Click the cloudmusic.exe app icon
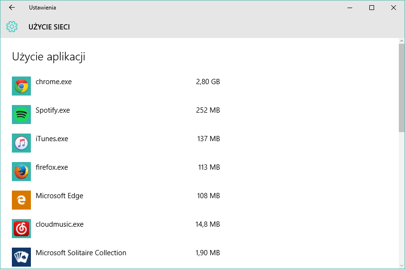The height and width of the screenshot is (269, 405). tap(21, 229)
